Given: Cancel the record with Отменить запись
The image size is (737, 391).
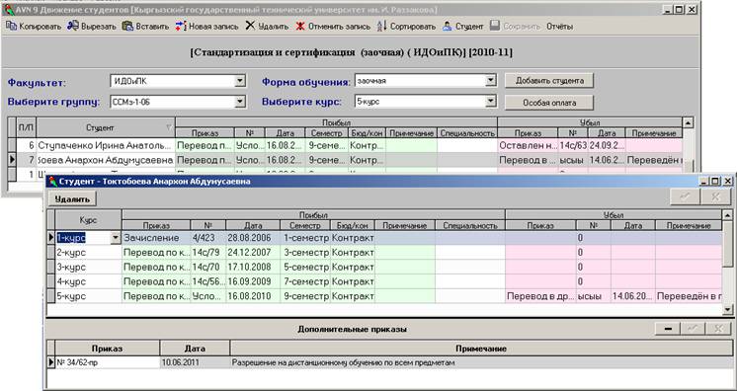Looking at the screenshot, I should pos(333,27).
